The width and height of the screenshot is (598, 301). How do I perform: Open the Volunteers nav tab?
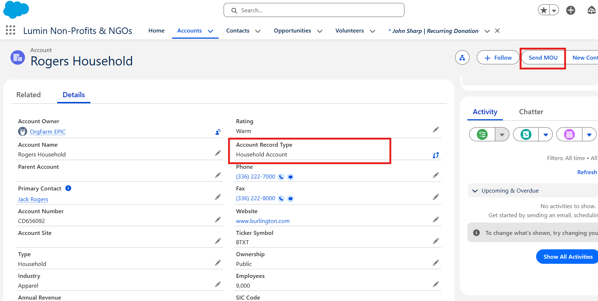[349, 31]
